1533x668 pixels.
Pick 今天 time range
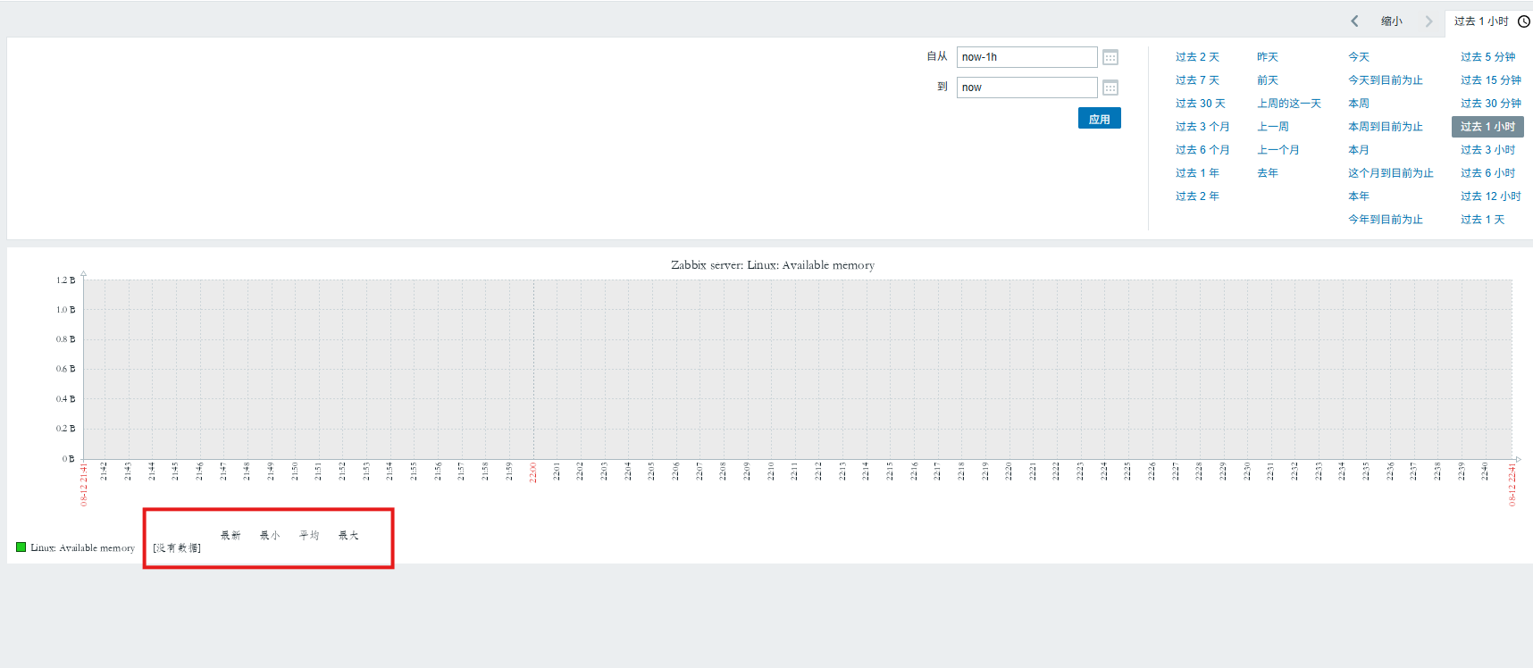click(1359, 57)
